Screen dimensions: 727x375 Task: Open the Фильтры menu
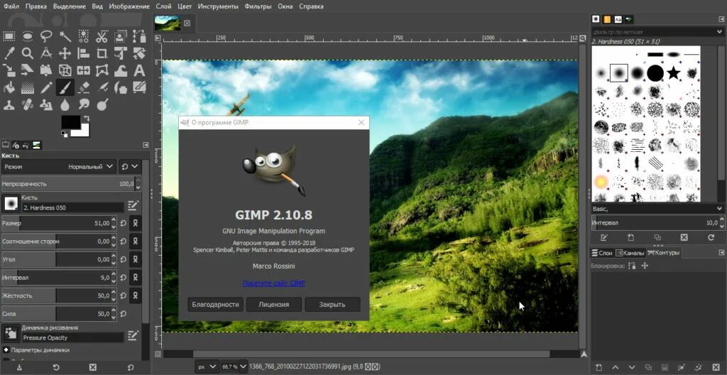[258, 6]
